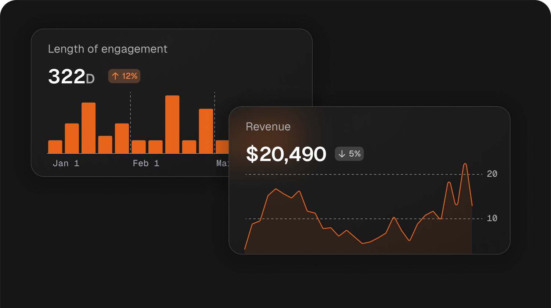Click the 10 gridline value on the revenue axis

[492, 218]
